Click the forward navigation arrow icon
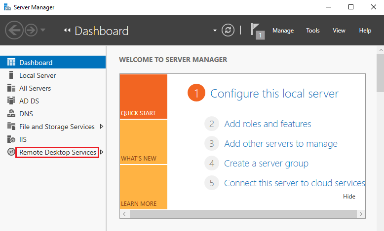Viewport: 384px width, 231px height. tap(31, 31)
